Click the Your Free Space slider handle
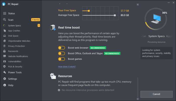The image size is (176, 101). 89,11
